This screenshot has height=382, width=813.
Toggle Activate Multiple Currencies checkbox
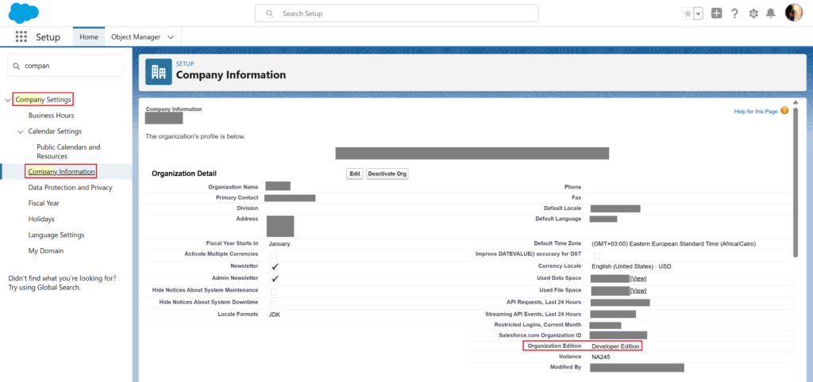(274, 255)
